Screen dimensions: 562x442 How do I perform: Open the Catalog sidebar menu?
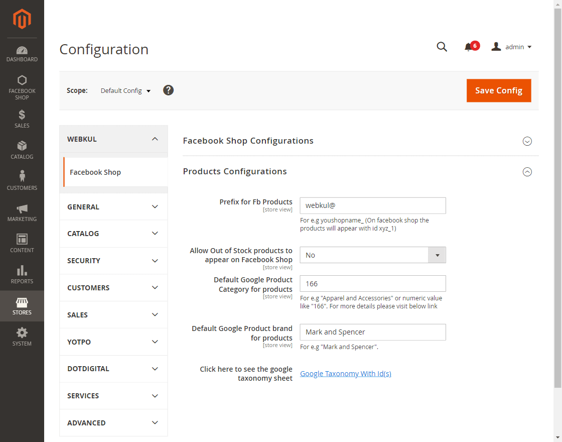tap(22, 150)
